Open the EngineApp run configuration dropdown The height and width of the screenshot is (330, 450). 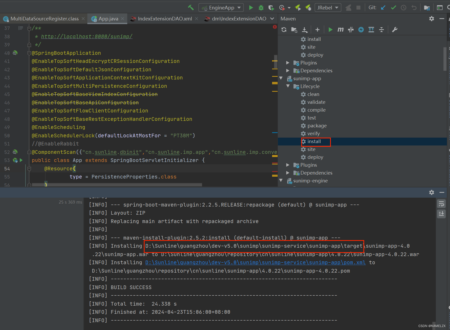coord(221,8)
